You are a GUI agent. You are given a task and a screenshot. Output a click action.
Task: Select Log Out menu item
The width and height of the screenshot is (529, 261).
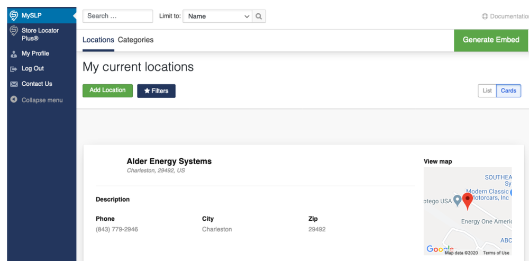(x=42, y=68)
